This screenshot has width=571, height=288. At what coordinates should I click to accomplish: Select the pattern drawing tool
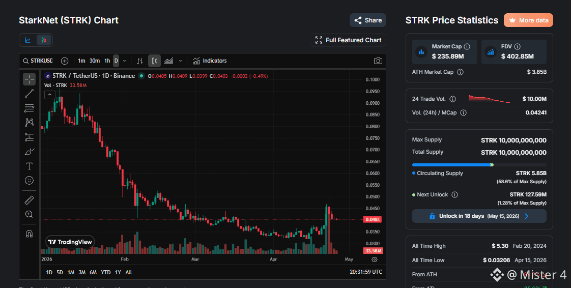coord(30,122)
